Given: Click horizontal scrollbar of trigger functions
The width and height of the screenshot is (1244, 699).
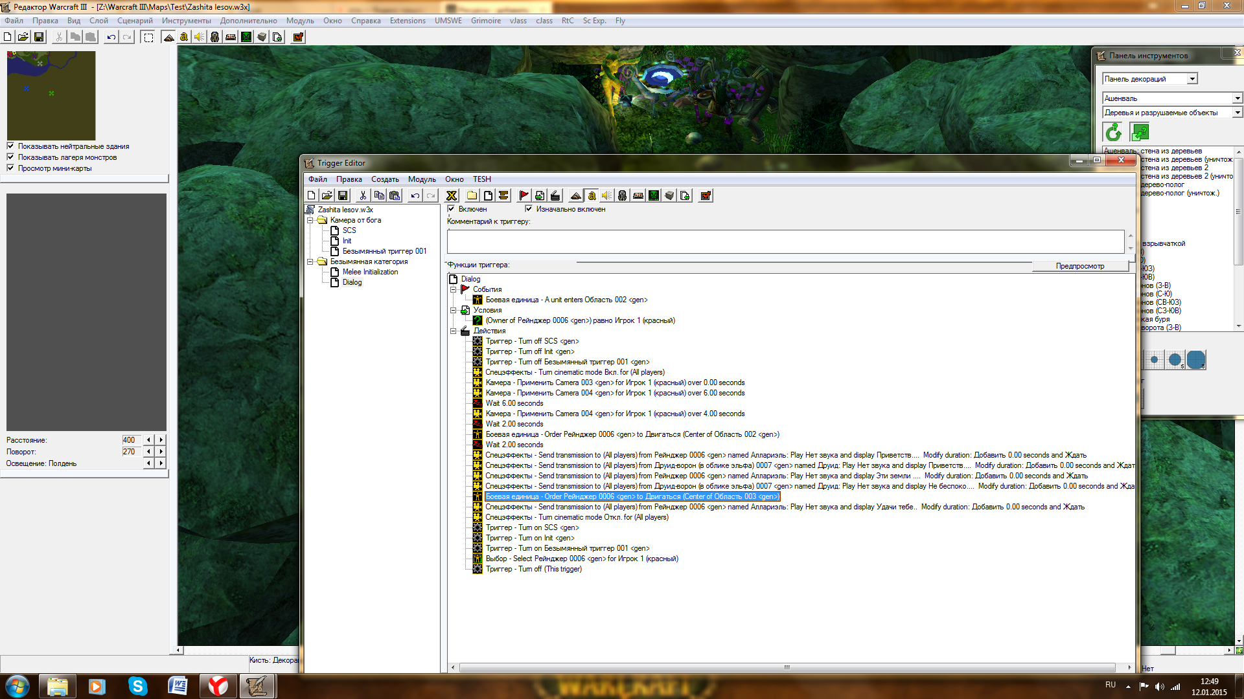Looking at the screenshot, I should tap(787, 667).
